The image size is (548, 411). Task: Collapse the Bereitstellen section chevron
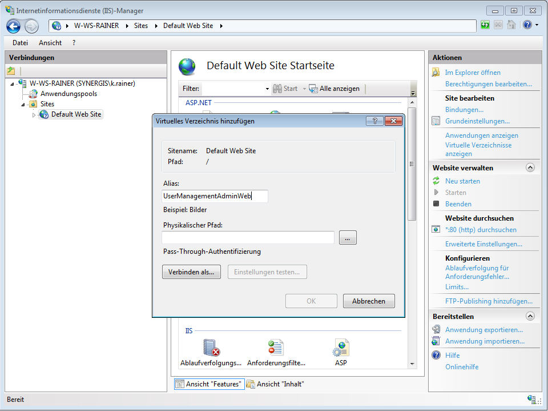click(x=530, y=317)
